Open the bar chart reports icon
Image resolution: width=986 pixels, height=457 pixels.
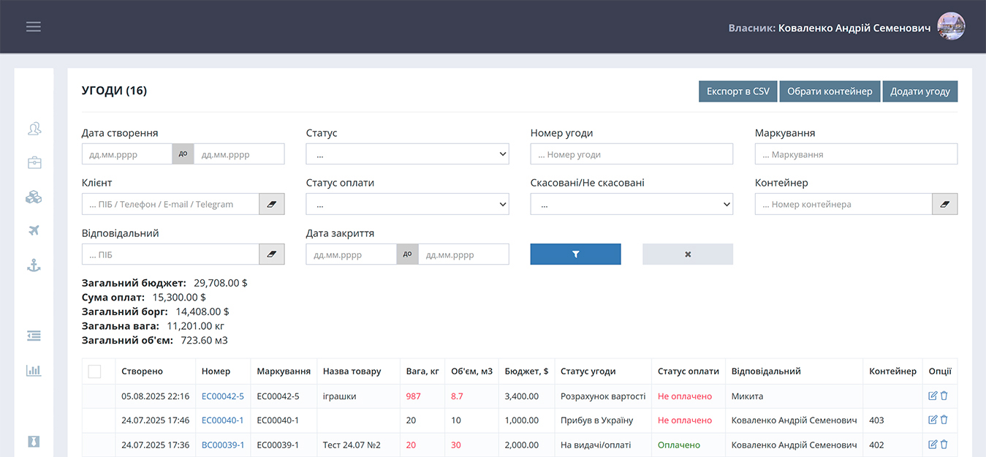[x=34, y=370]
